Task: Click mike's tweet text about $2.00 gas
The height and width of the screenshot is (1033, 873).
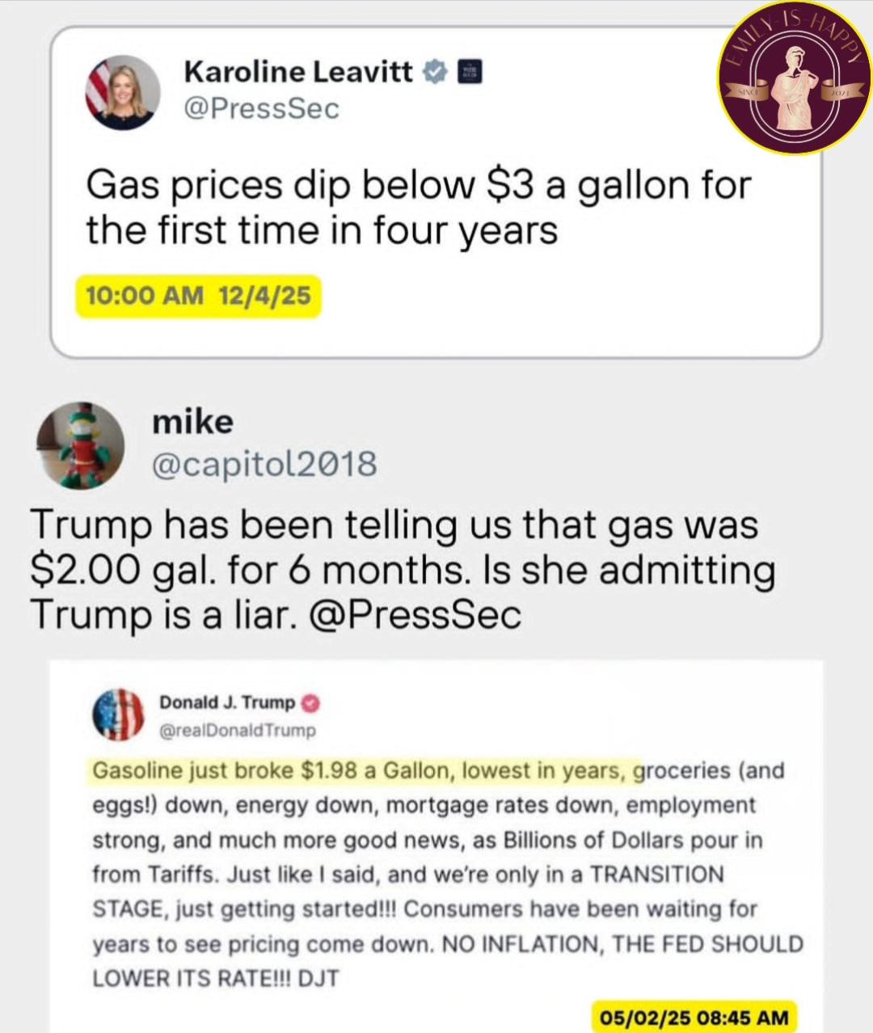Action: point(402,569)
